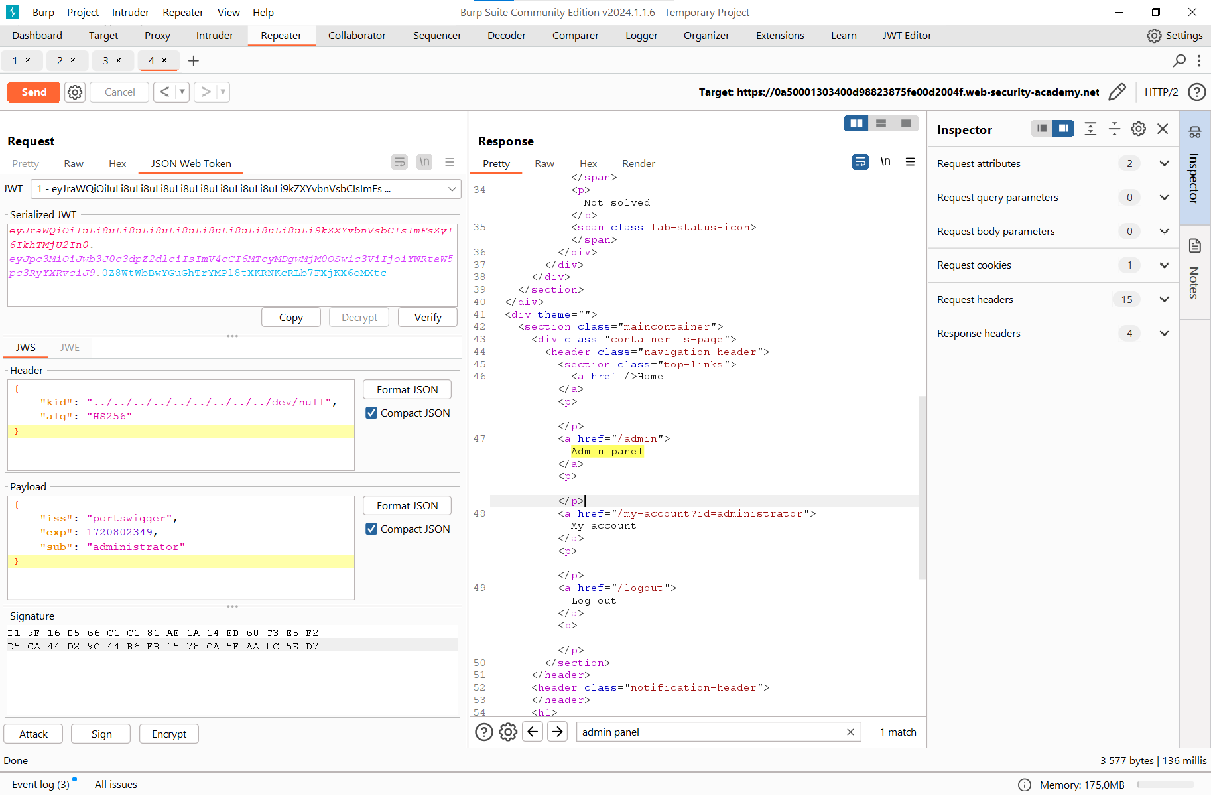Open response pane hamburger menu
The height and width of the screenshot is (796, 1211).
(911, 162)
